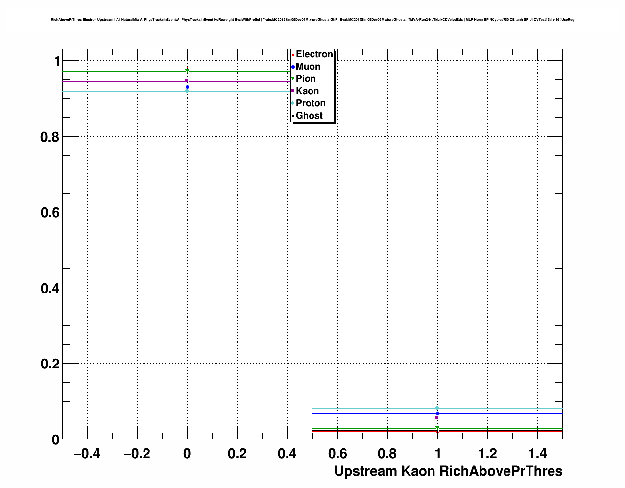Click the 'Proton' legend label text
This screenshot has width=625, height=488.
point(311,103)
